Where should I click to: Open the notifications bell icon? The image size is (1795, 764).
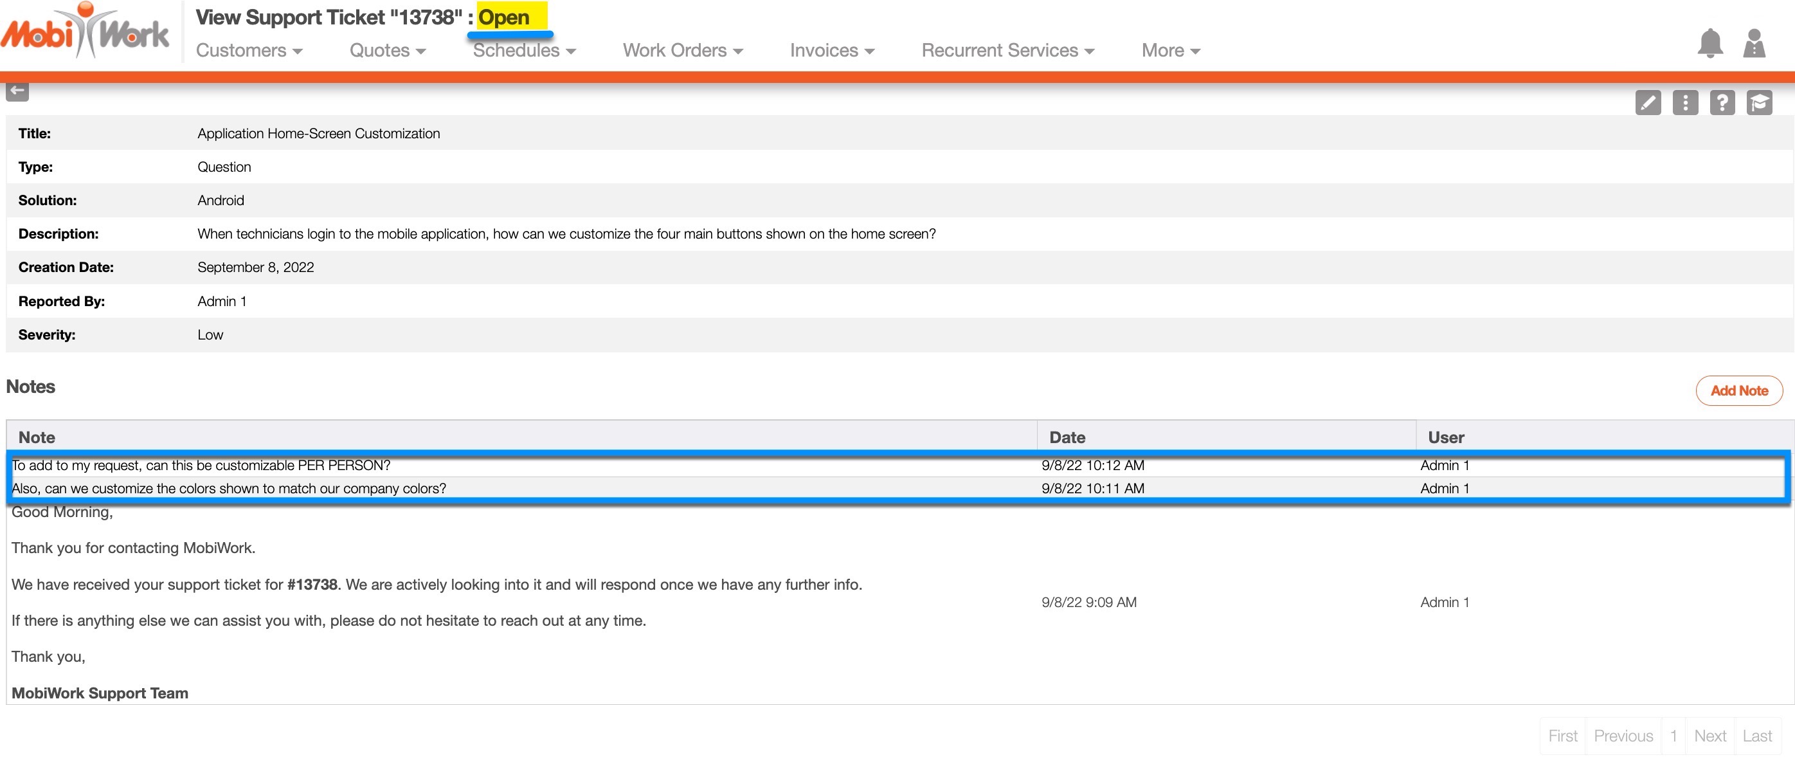pyautogui.click(x=1709, y=44)
